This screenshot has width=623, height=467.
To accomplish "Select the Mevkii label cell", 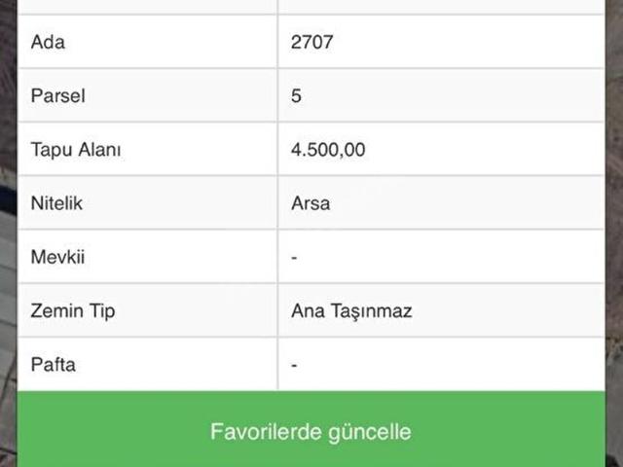I will pos(146,258).
